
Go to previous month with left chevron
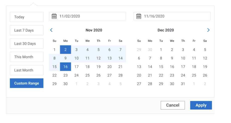(x=51, y=30)
